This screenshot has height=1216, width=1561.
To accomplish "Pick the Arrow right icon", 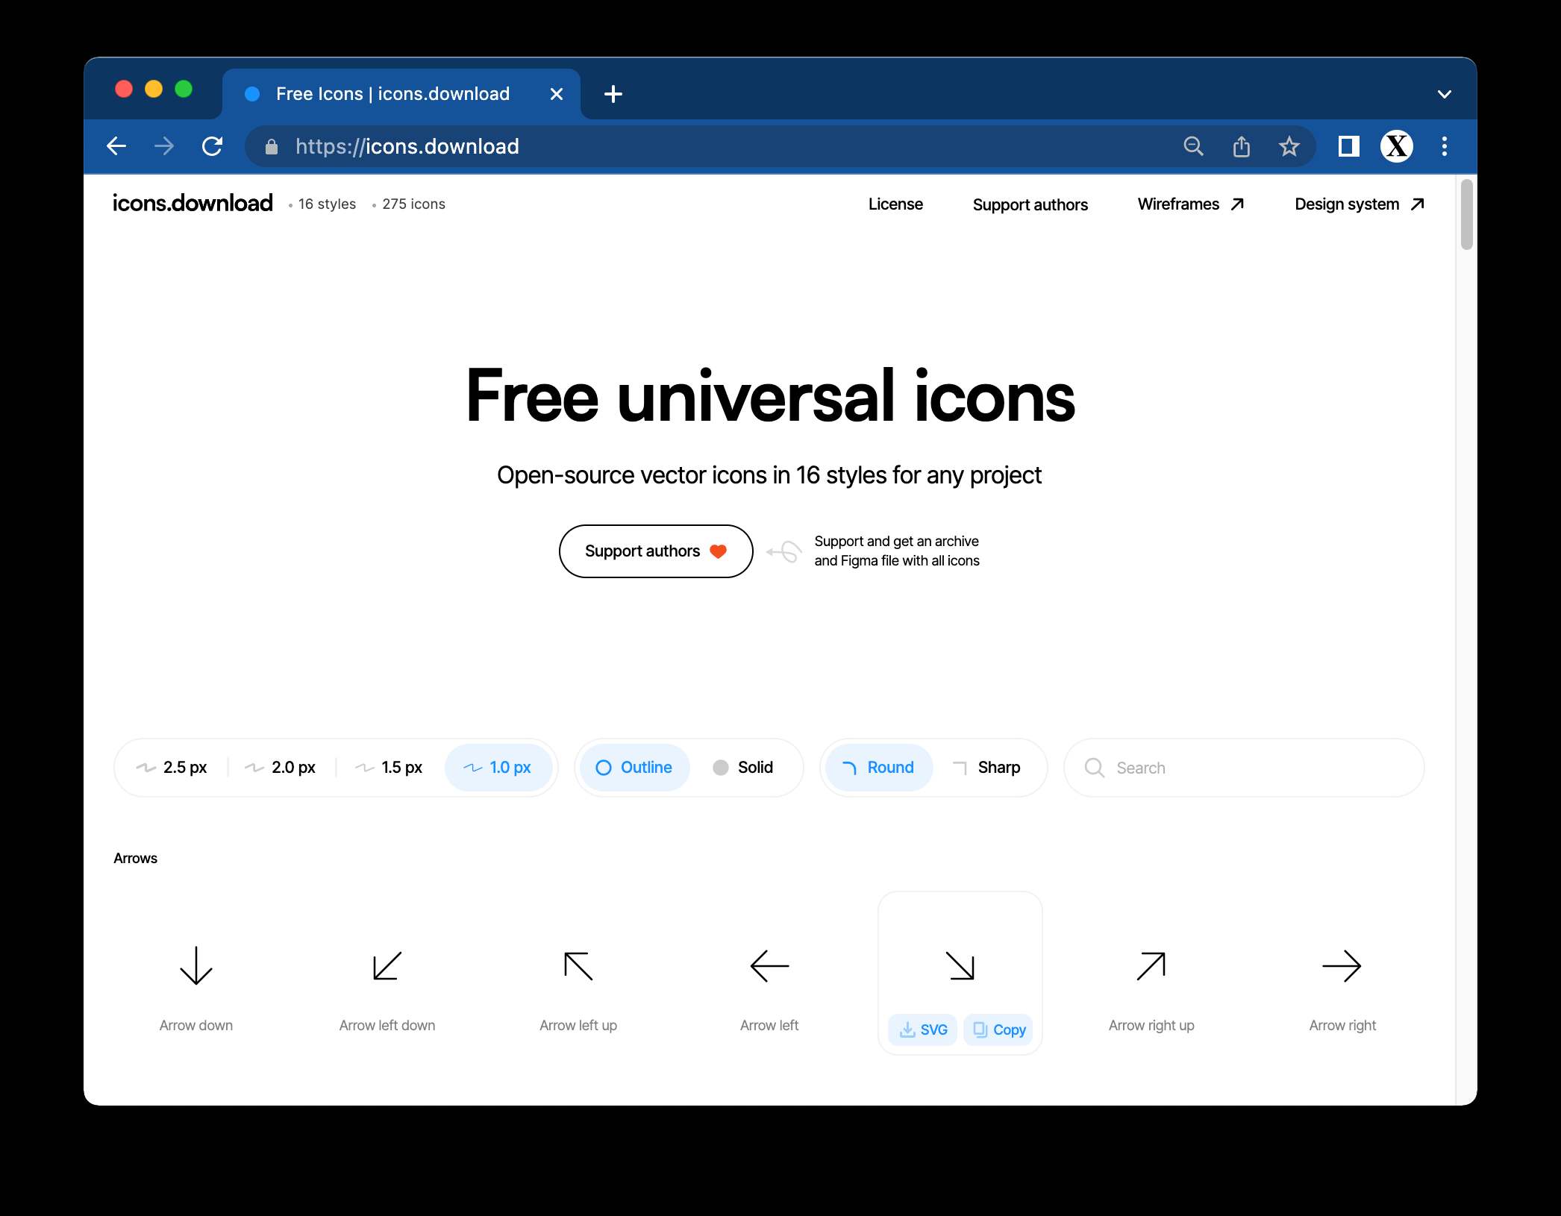I will [x=1342, y=966].
